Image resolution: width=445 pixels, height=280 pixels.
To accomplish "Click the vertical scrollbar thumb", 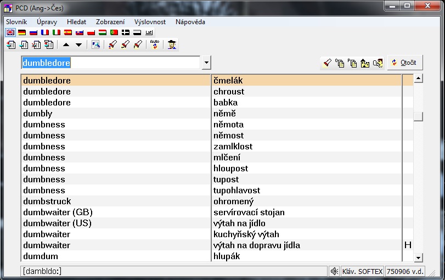I will (x=418, y=116).
